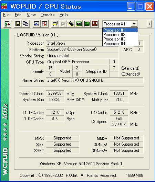
Task: Click the L2 Speed 2799.58 MHz value
Action: pyautogui.click(x=119, y=125)
